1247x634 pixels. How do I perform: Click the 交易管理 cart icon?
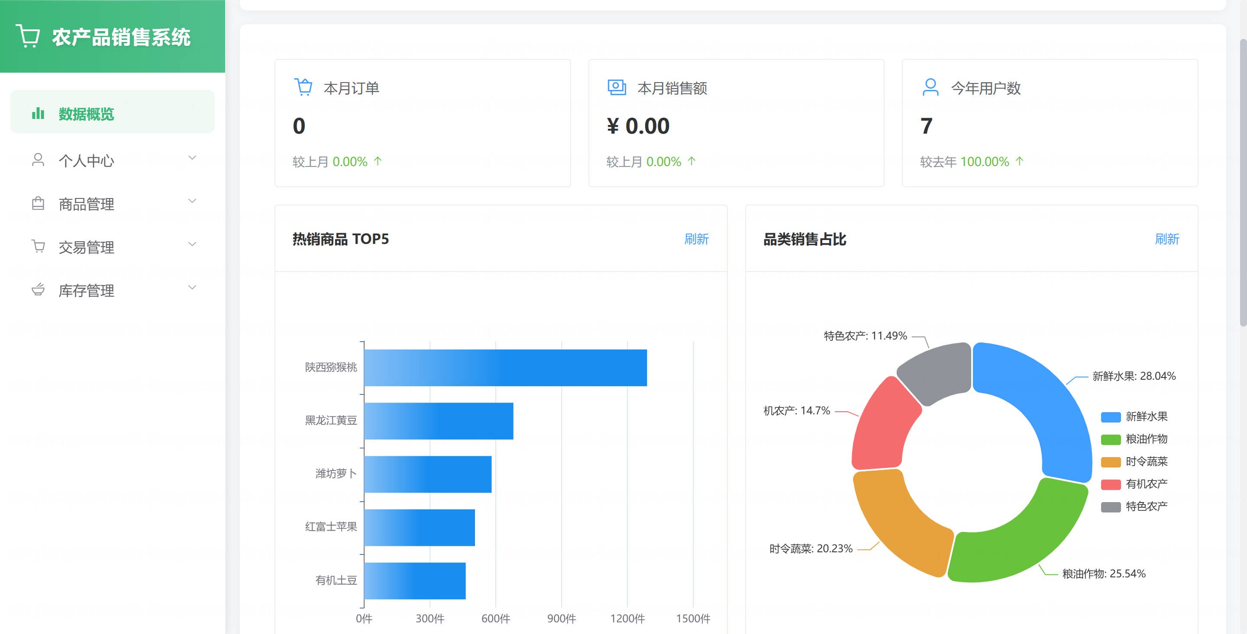[38, 247]
